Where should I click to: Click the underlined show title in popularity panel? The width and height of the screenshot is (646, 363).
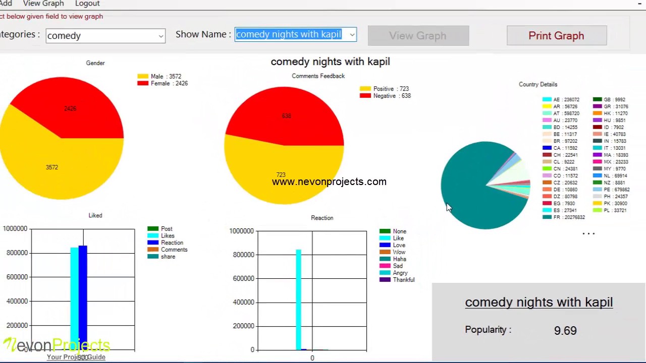pyautogui.click(x=539, y=302)
